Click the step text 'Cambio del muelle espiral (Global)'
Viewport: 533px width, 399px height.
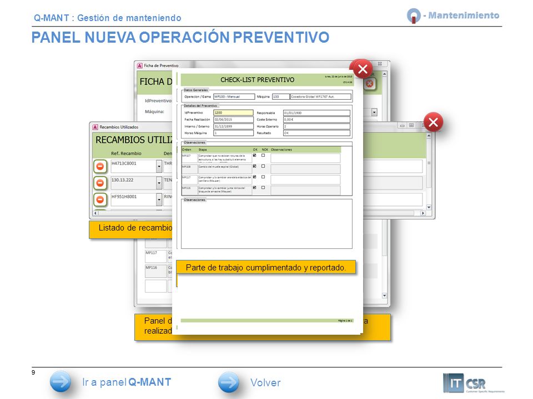coord(219,167)
